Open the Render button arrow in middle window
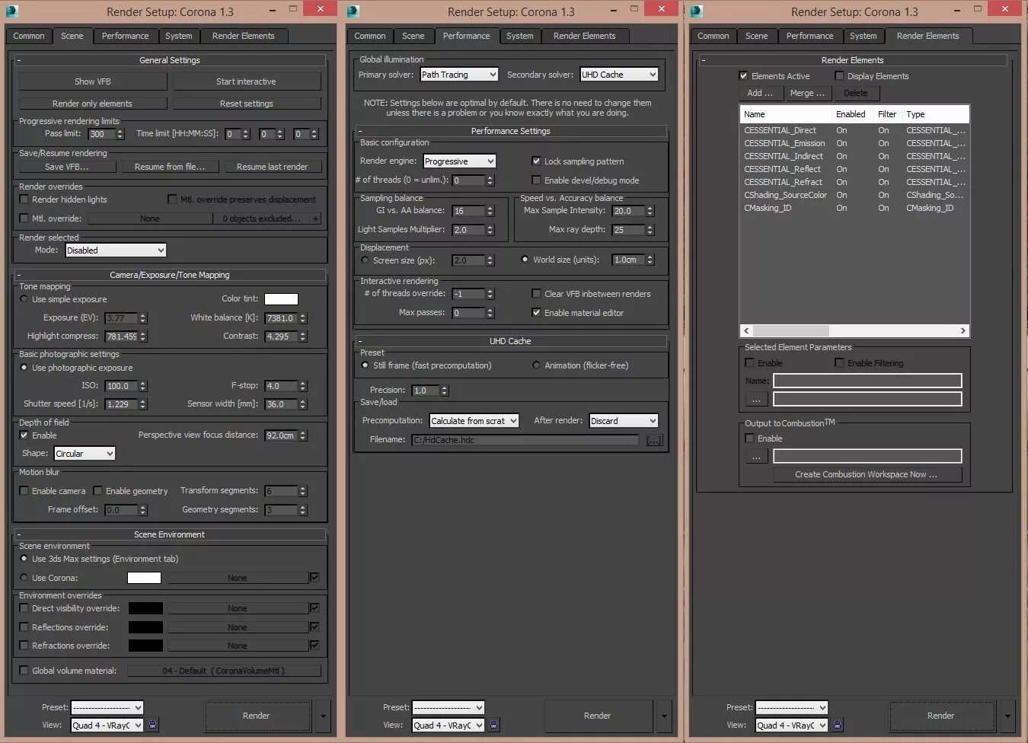Screen dimensions: 1028x743 tap(665, 716)
